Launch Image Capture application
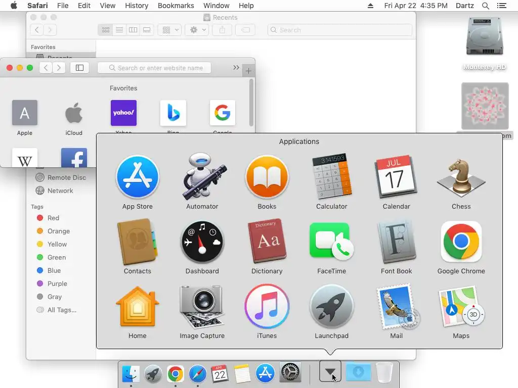This screenshot has height=388, width=518. tap(202, 307)
